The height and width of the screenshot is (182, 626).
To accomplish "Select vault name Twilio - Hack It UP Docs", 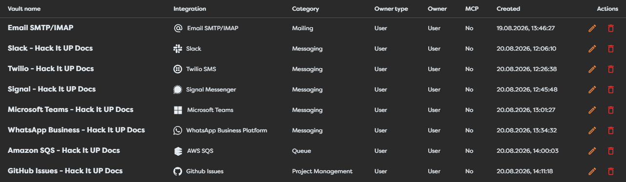I will pyautogui.click(x=51, y=69).
